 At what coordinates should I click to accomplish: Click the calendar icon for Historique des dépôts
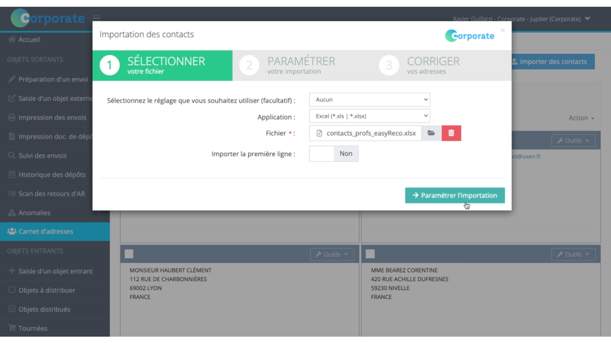point(12,174)
